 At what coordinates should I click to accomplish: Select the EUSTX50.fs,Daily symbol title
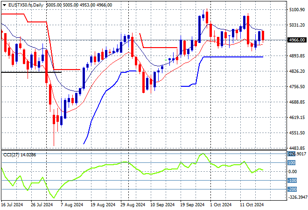coord(26,5)
